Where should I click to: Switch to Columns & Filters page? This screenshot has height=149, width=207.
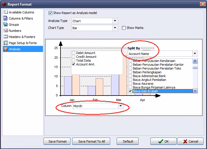coord(21,18)
